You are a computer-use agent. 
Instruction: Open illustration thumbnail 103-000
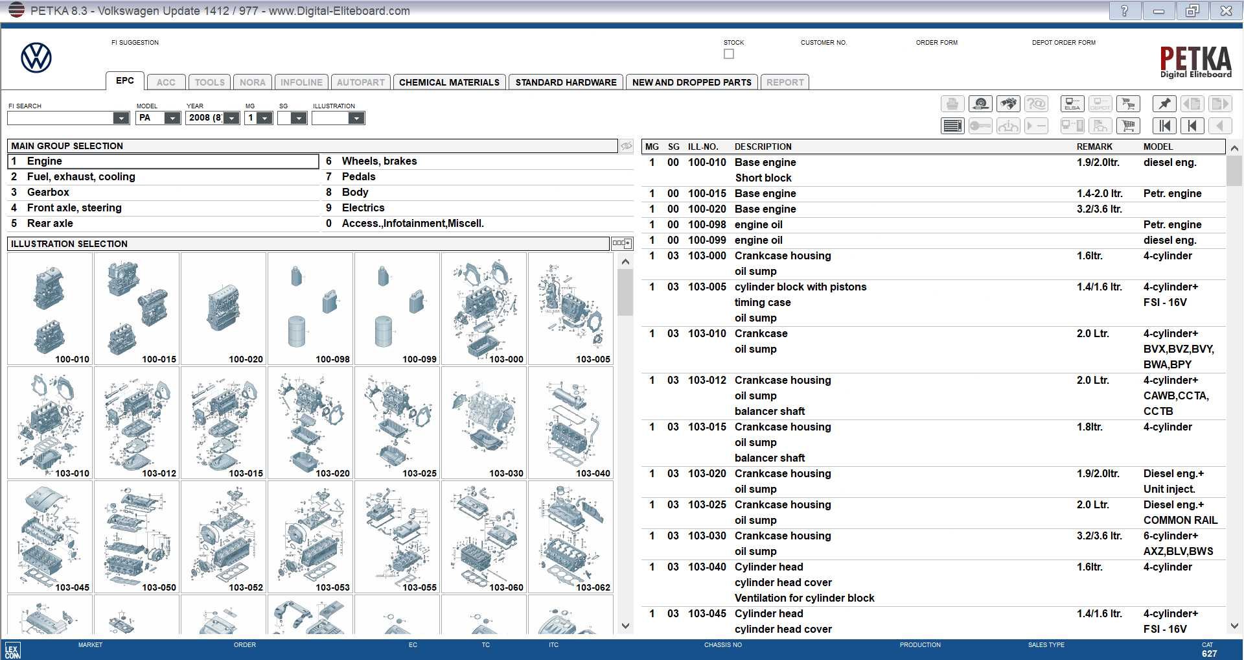click(484, 309)
